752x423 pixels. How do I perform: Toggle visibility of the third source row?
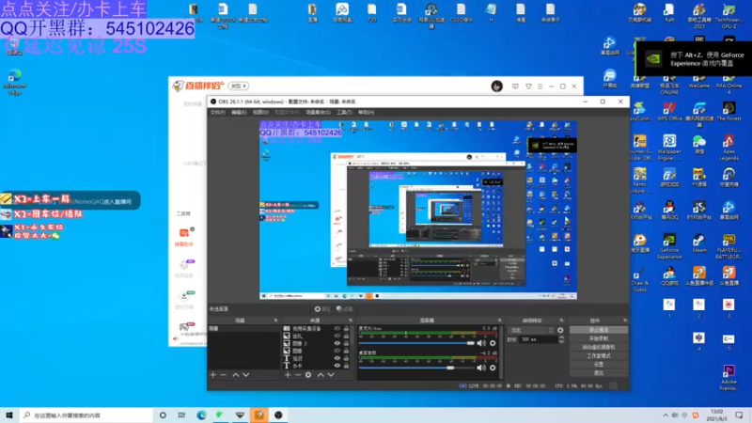(337, 343)
